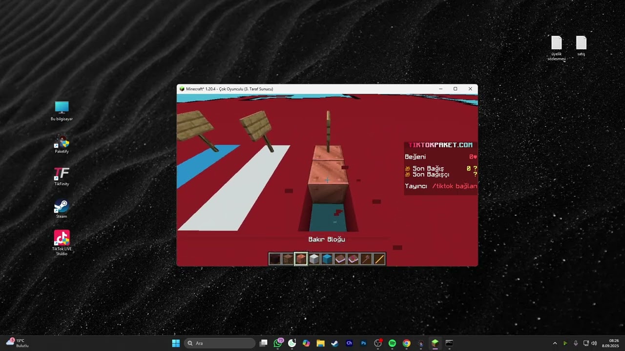Viewport: 625px width, 351px height.
Task: Open Photoshop from the taskbar
Action: click(363, 343)
